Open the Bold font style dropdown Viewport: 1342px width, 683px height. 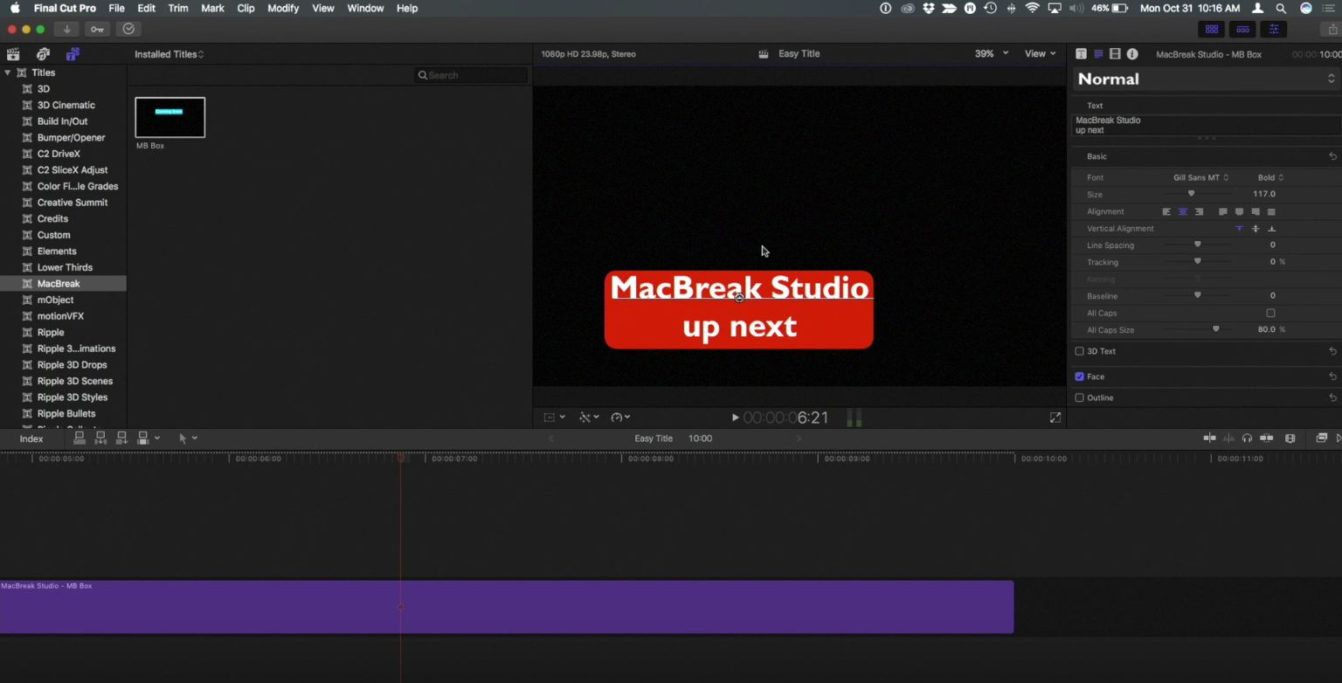click(x=1270, y=177)
